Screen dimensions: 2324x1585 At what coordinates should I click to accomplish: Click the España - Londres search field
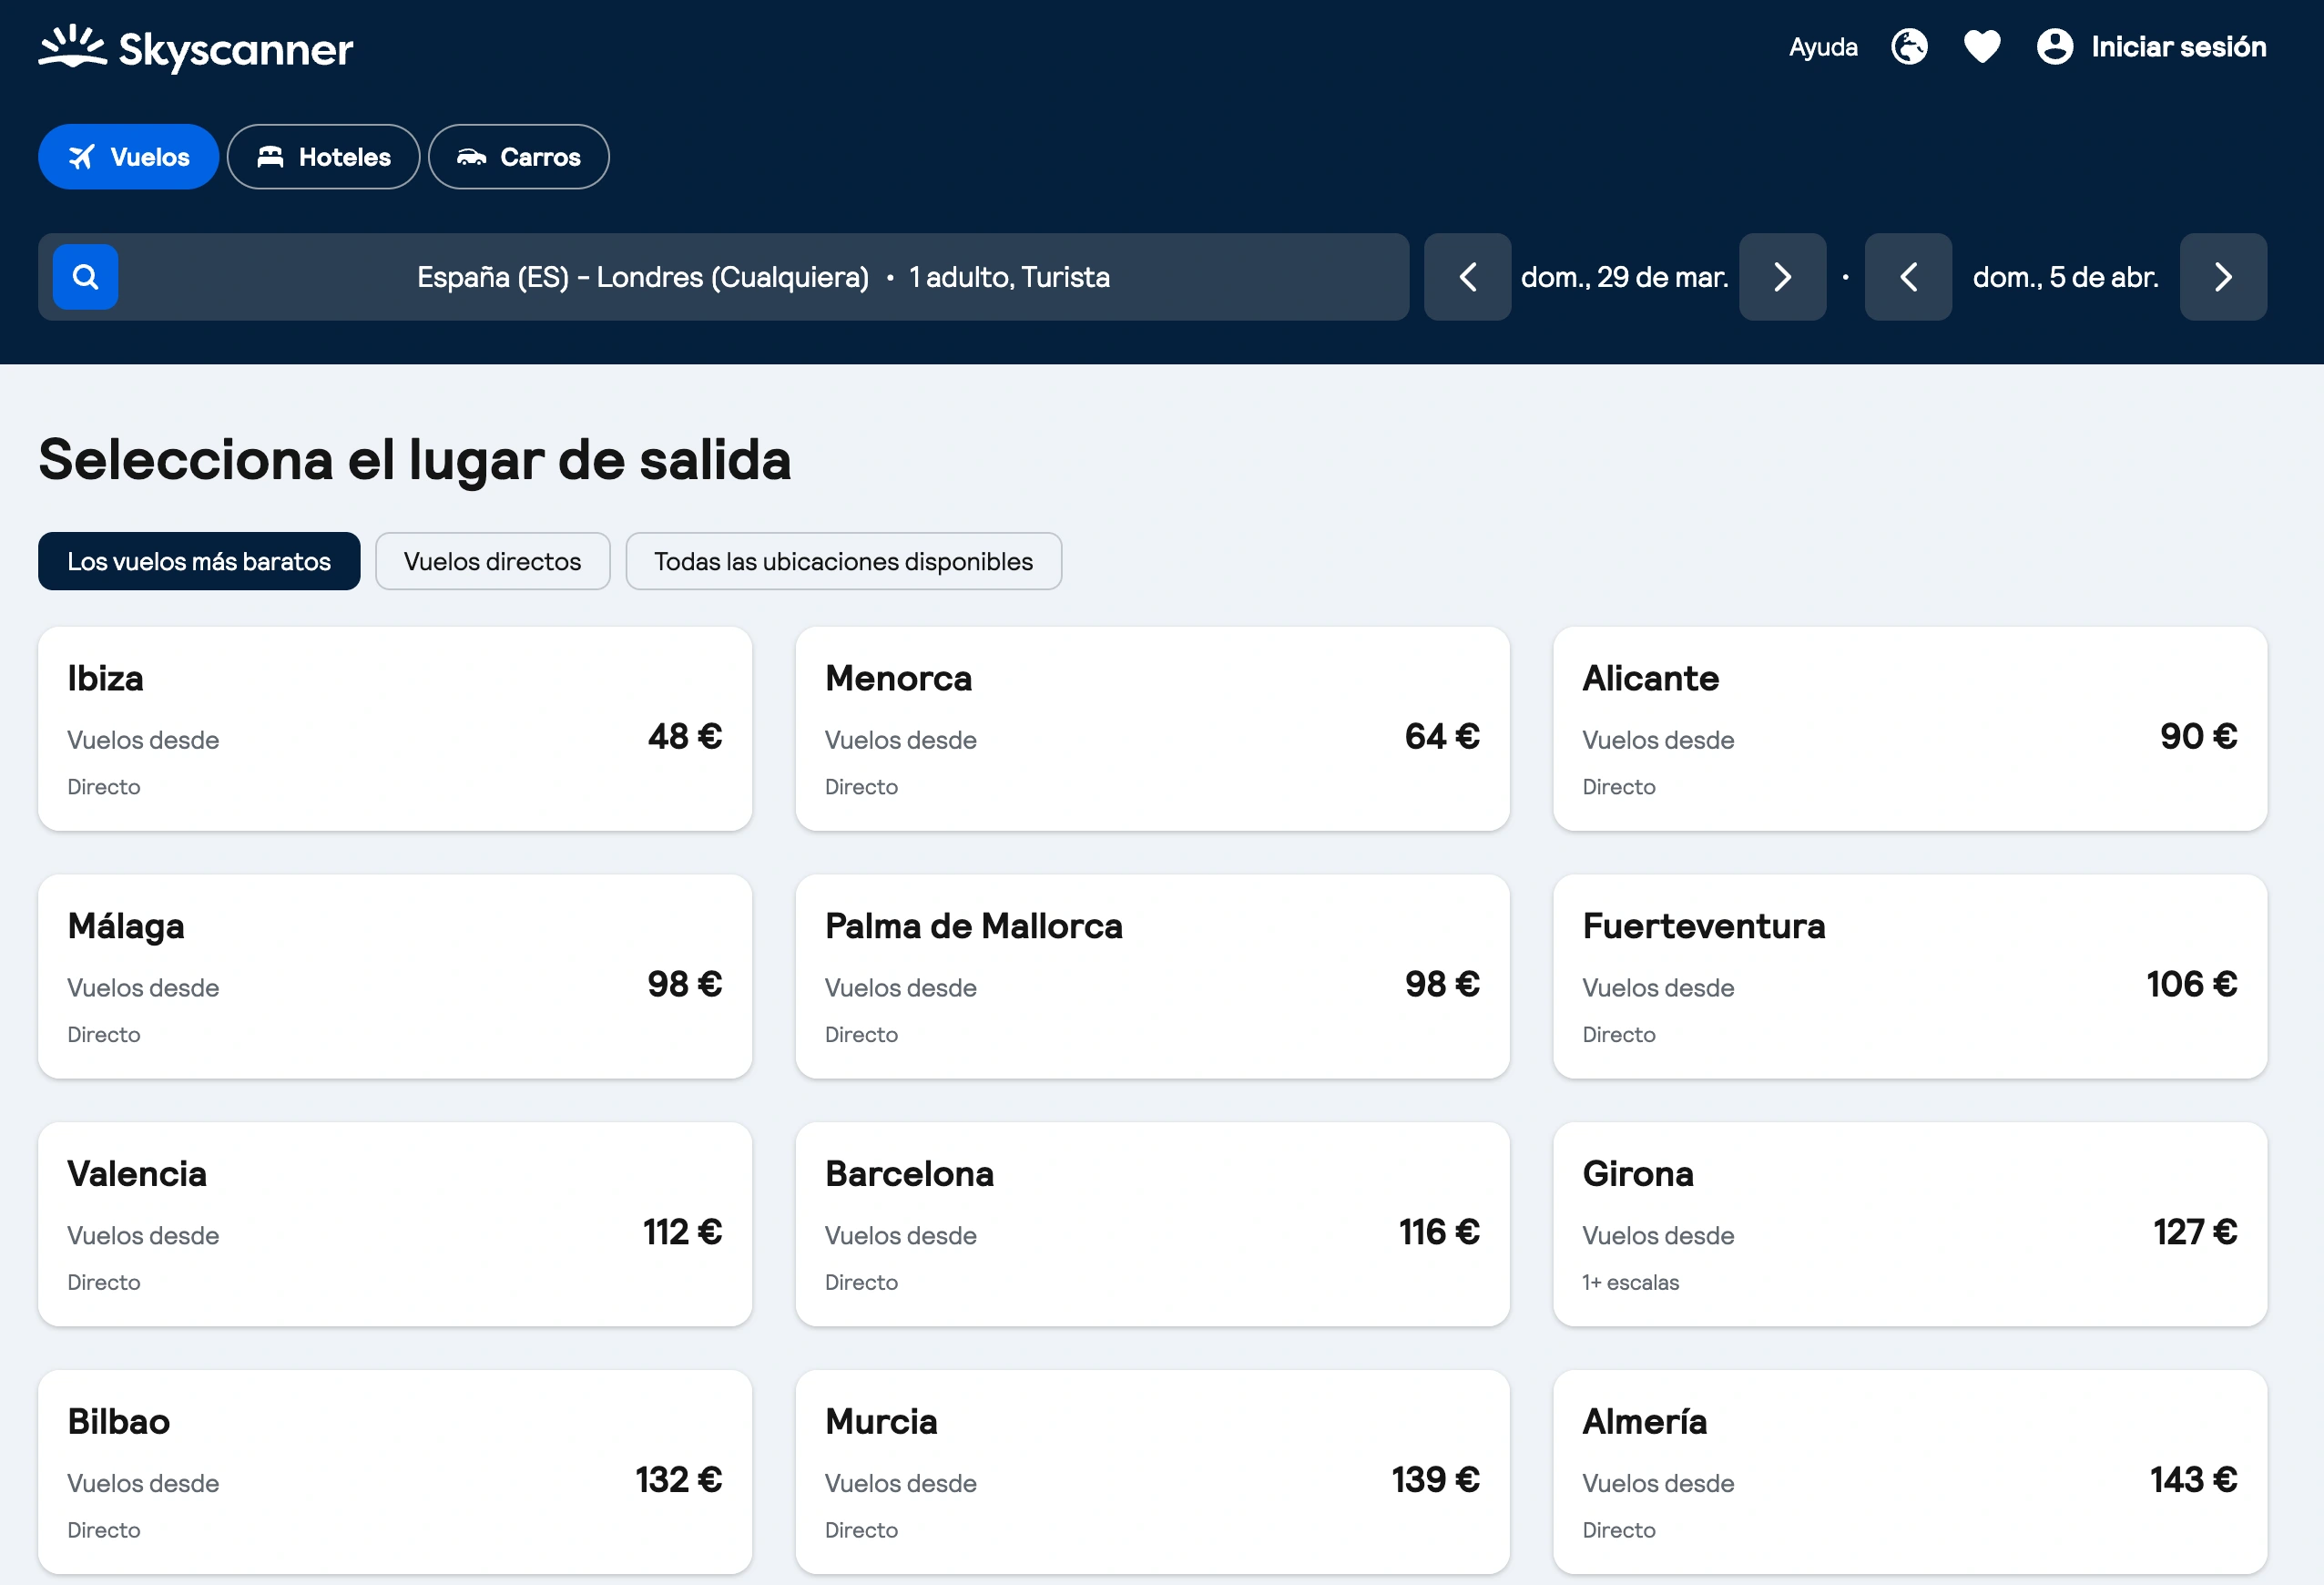pyautogui.click(x=763, y=277)
